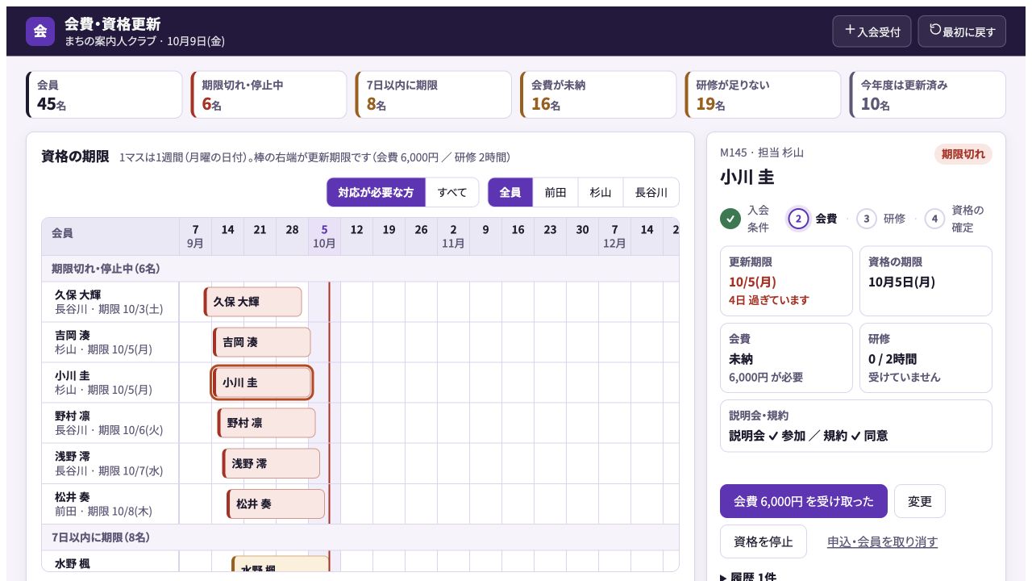Click the 会費 未納 6,000円 が必要 card
1032x581 pixels.
pos(786,358)
